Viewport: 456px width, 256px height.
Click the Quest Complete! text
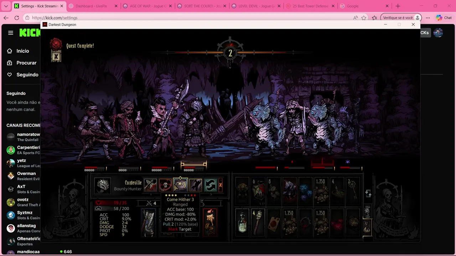(x=80, y=46)
